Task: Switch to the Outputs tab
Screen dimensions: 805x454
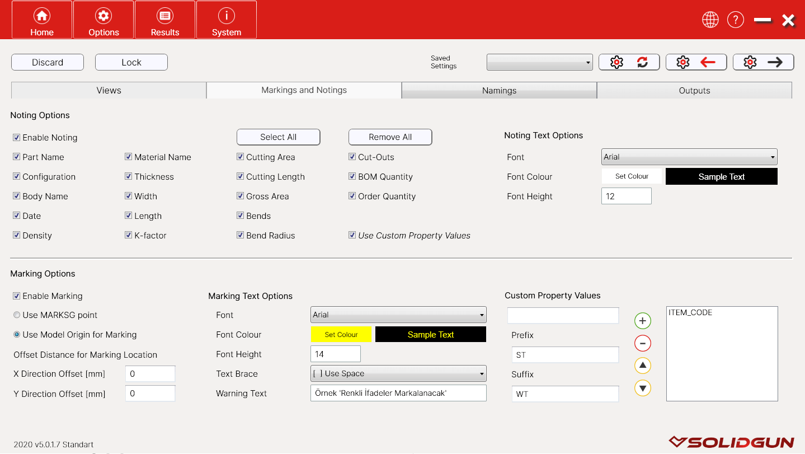Action: pos(694,91)
